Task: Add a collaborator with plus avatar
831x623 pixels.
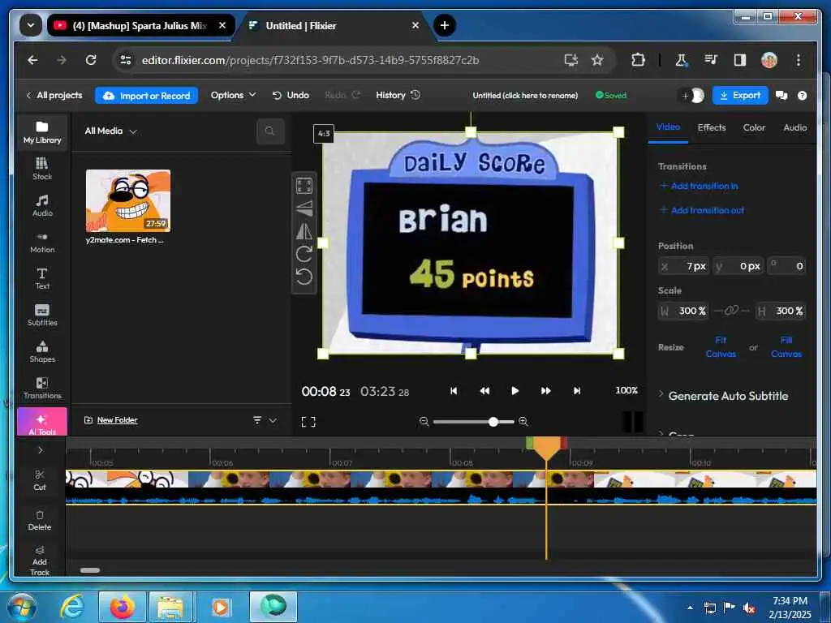Action: (x=693, y=96)
